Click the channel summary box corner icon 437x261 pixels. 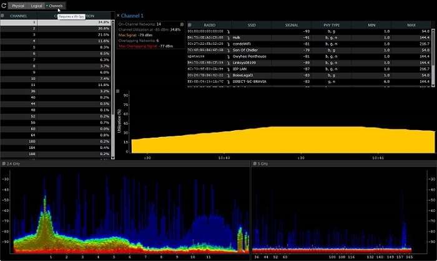(182, 24)
